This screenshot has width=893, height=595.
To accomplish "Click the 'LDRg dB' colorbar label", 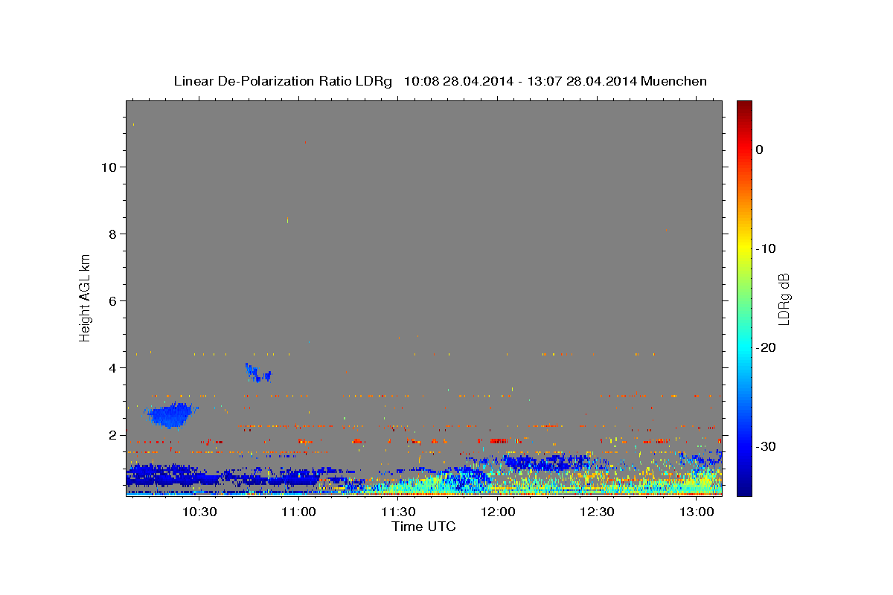I will click(784, 299).
